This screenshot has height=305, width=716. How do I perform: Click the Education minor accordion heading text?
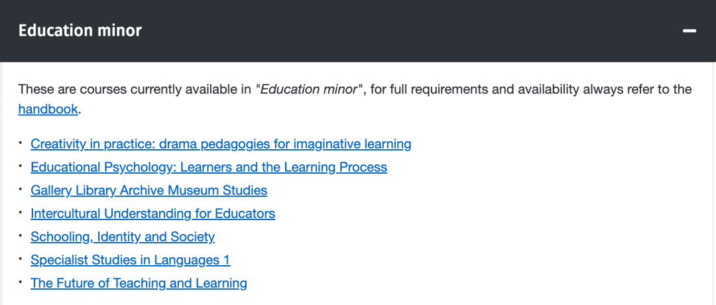[x=80, y=30]
